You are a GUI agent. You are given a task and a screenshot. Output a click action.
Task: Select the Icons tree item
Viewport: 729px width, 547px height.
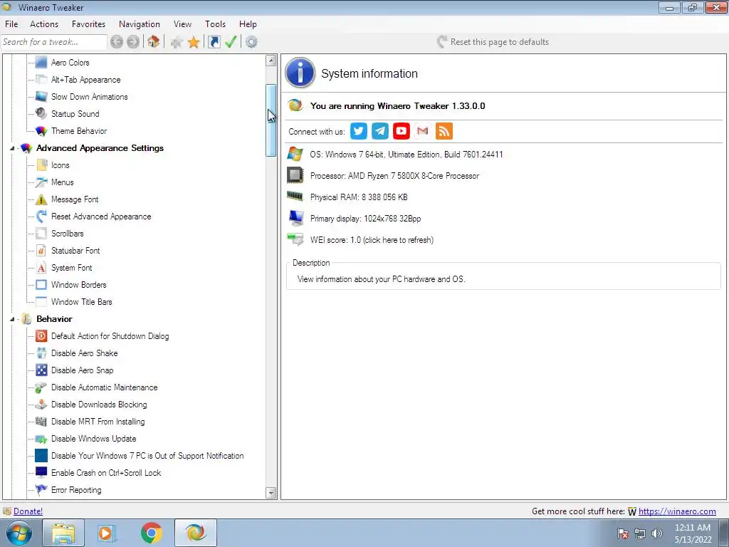pyautogui.click(x=60, y=165)
